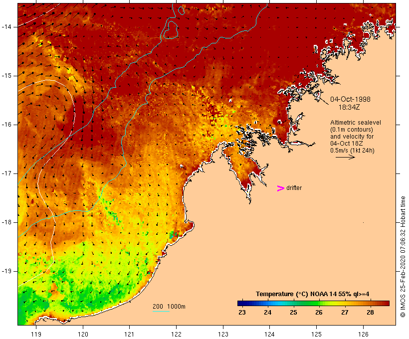Click the longitude axis label 121

(129, 334)
